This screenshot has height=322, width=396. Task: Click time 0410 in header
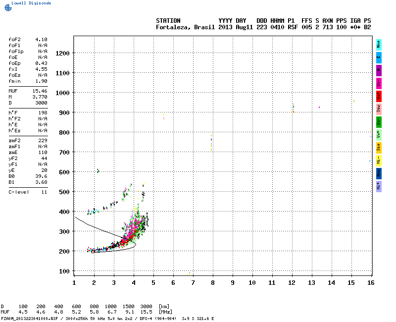[277, 27]
